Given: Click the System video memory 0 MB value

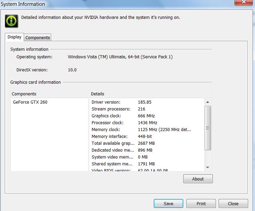Looking at the screenshot, I should coord(143,157).
